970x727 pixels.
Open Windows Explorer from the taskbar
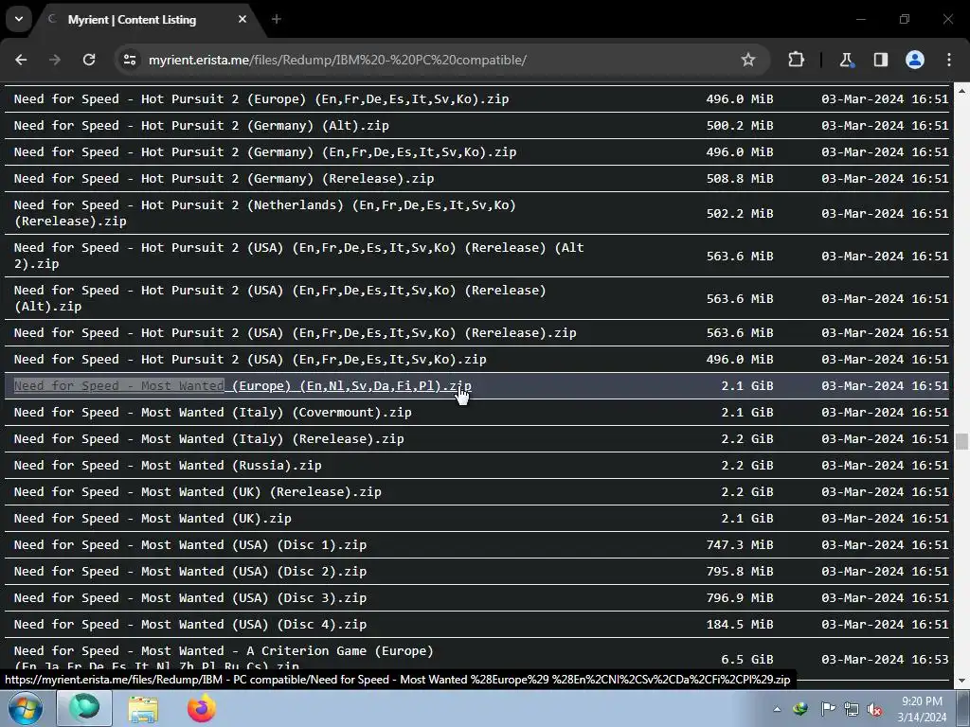pos(143,708)
